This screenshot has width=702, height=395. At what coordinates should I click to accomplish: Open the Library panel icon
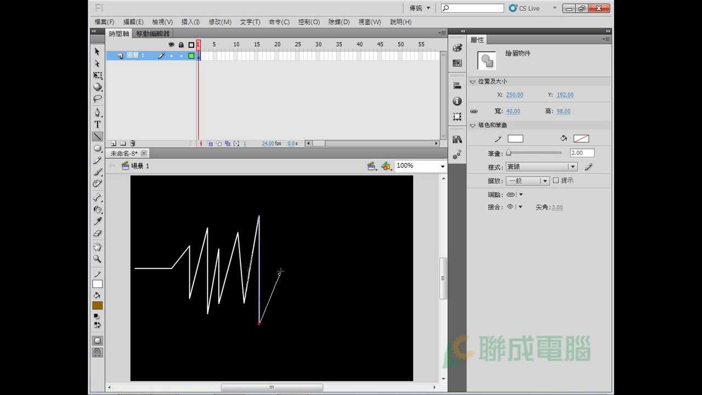pos(457,140)
